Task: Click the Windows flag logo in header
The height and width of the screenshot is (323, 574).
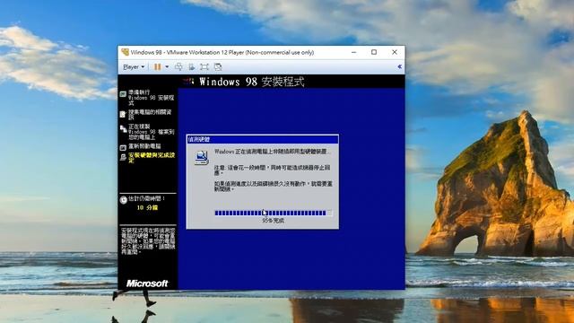Action: (188, 81)
